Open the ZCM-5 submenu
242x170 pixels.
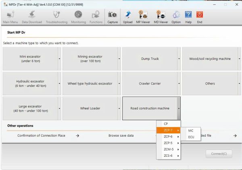168,149
